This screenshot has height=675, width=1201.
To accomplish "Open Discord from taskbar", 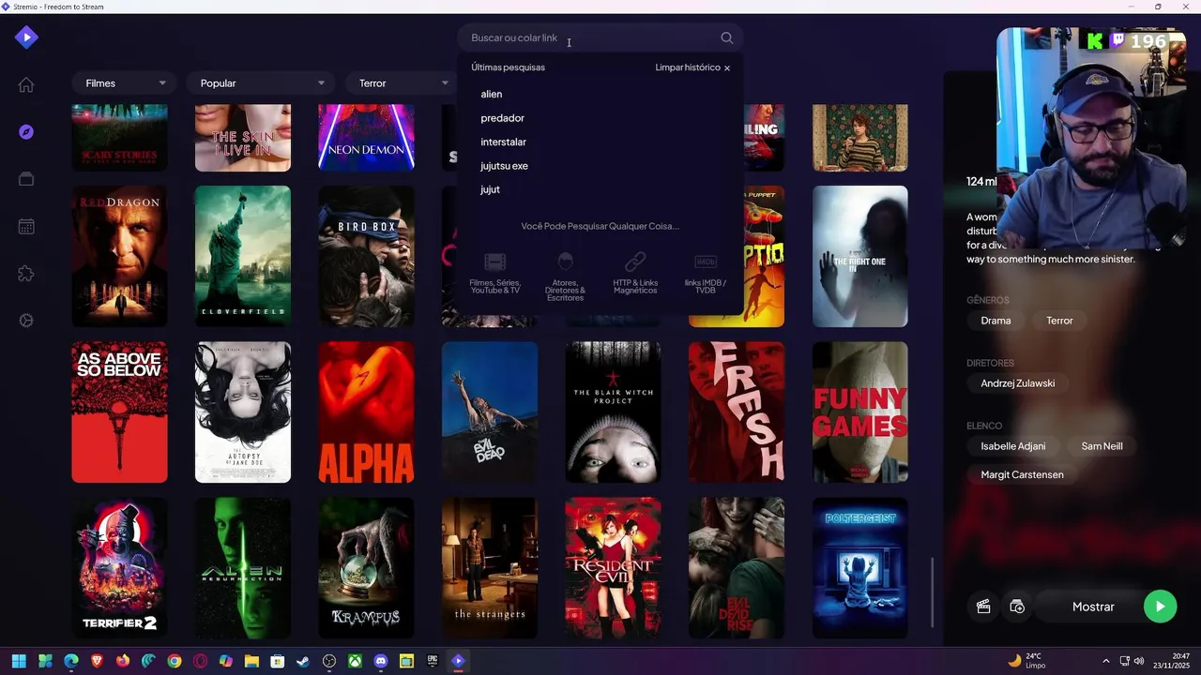I will 380,661.
